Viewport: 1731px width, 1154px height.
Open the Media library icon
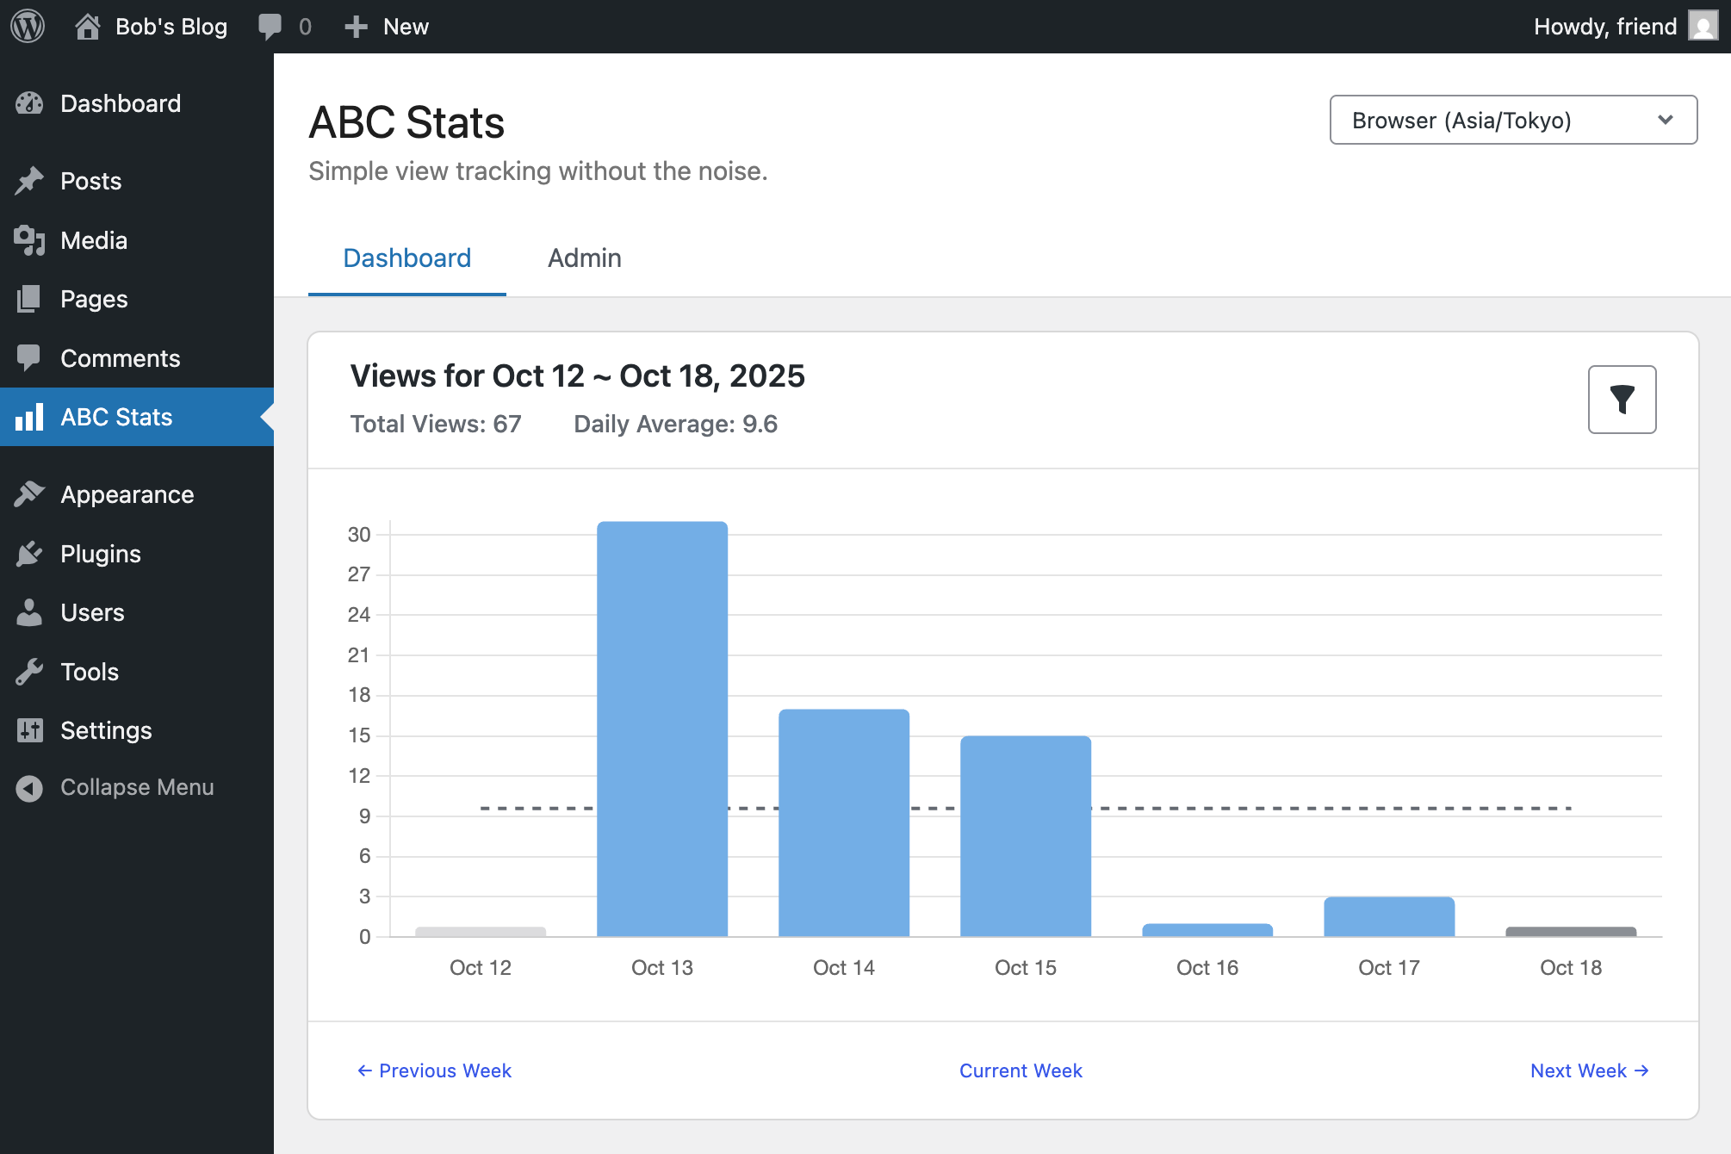[30, 240]
